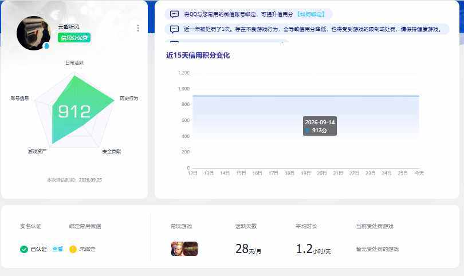
Task: Click the 安全贡献 radar label
Action: click(112, 152)
